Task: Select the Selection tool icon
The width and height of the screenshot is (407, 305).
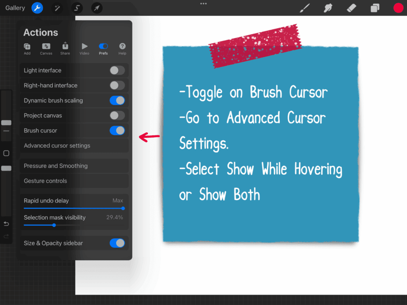Action: tap(77, 8)
